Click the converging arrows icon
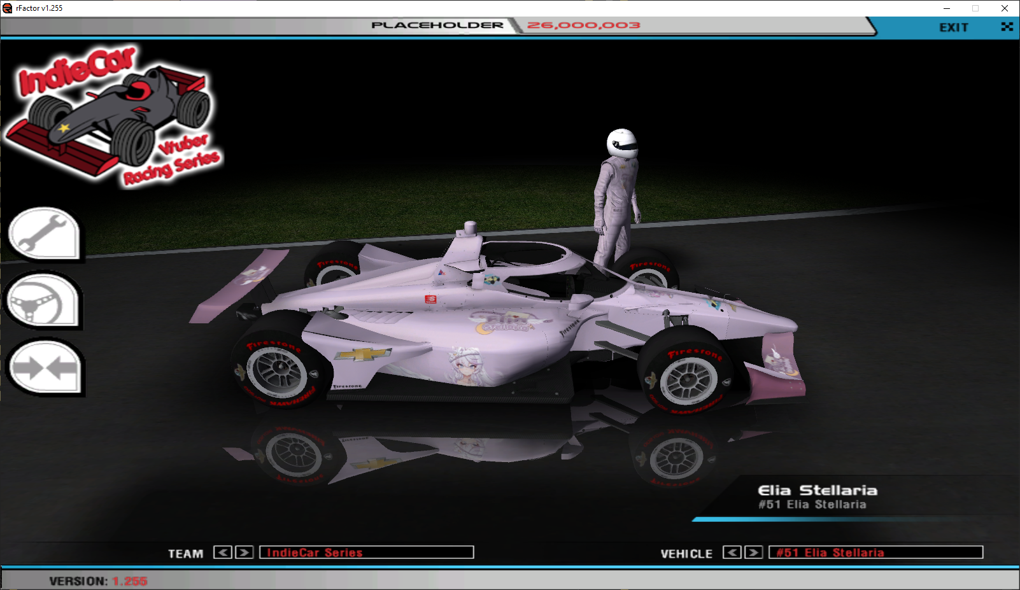The width and height of the screenshot is (1020, 590). [45, 368]
